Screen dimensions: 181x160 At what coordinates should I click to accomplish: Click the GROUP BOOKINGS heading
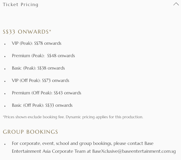30,132
